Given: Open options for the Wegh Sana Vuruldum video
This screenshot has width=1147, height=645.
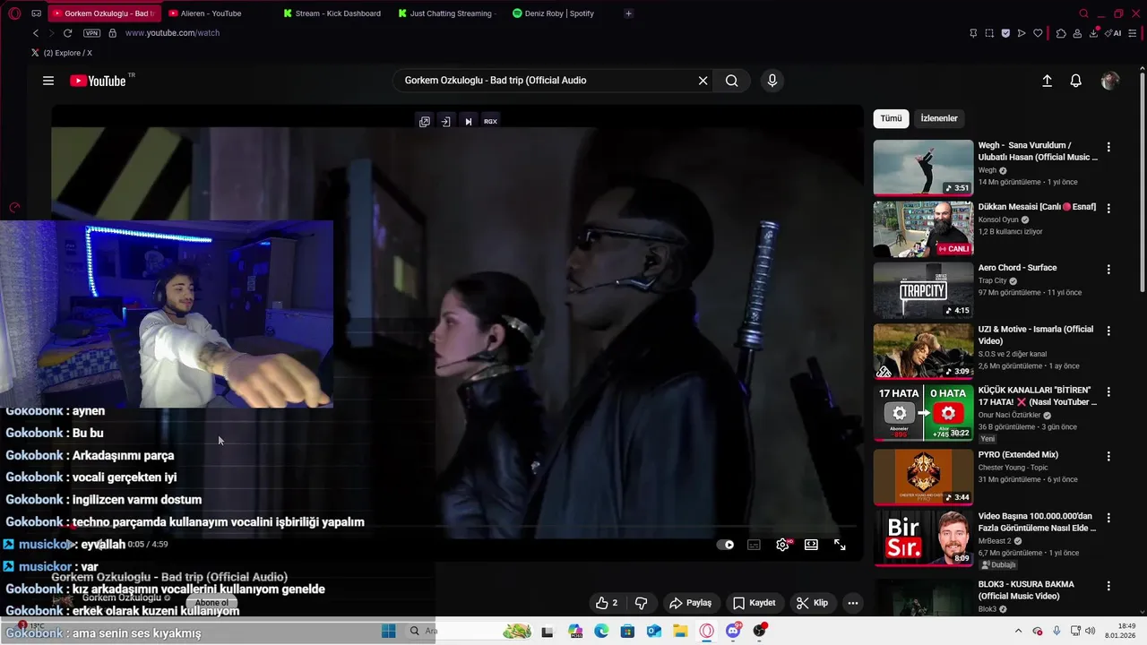Looking at the screenshot, I should pos(1108,147).
